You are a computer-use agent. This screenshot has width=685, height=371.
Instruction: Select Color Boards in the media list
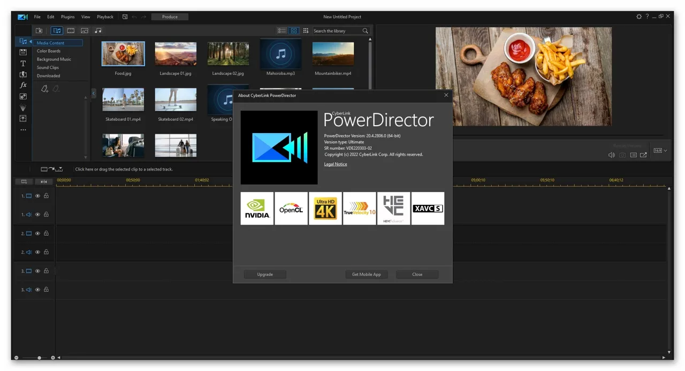click(x=49, y=51)
